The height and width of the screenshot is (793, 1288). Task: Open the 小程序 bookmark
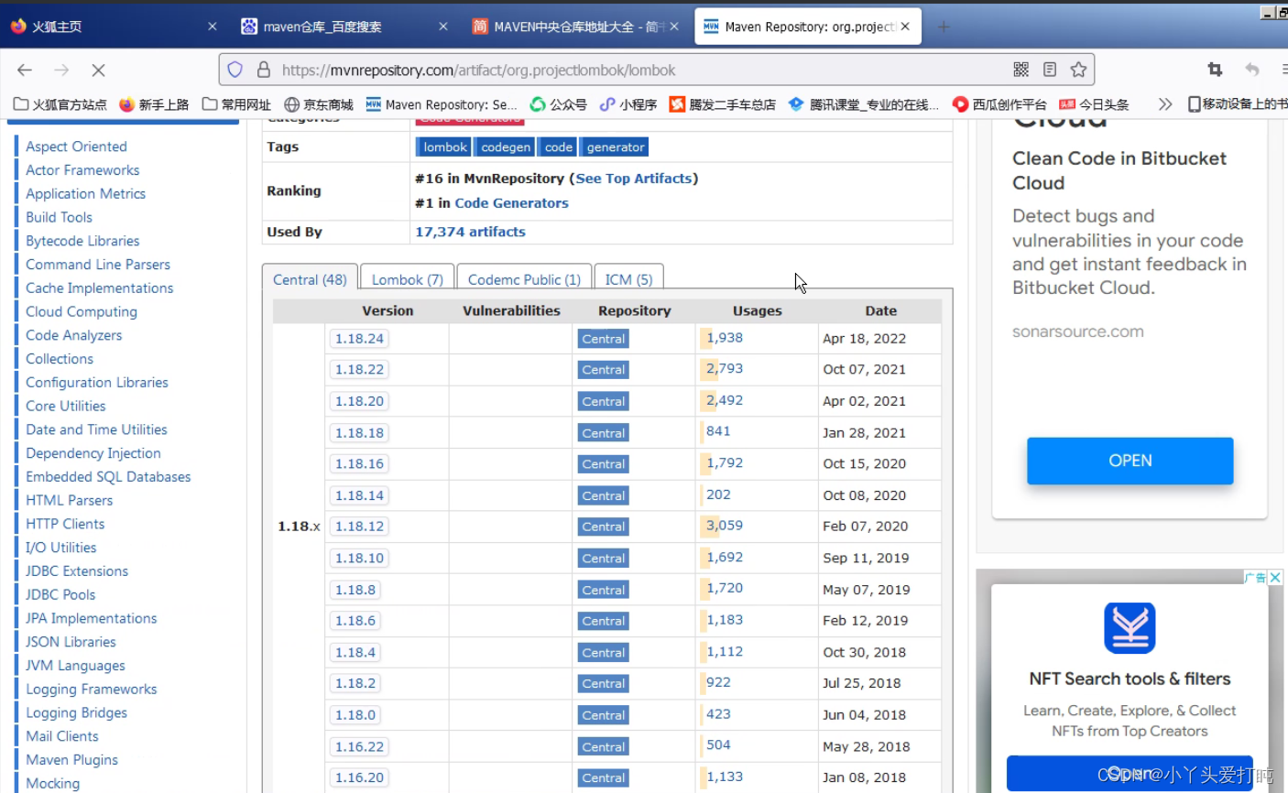(x=628, y=104)
